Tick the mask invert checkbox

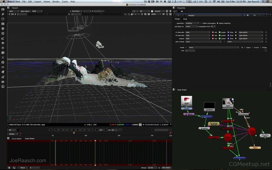point(252,47)
